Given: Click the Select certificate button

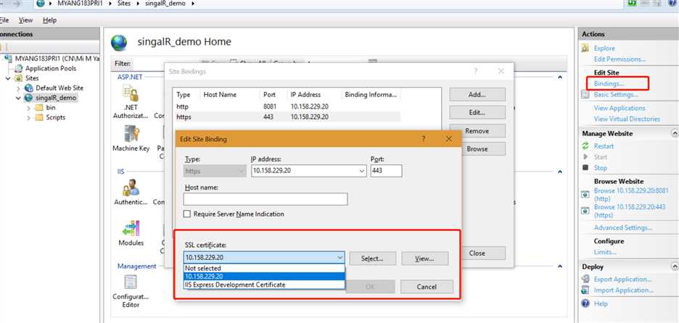Looking at the screenshot, I should [x=372, y=259].
